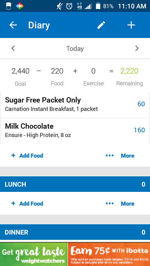Tap the back arrow in Diary header
The height and width of the screenshot is (266, 150).
13,25
